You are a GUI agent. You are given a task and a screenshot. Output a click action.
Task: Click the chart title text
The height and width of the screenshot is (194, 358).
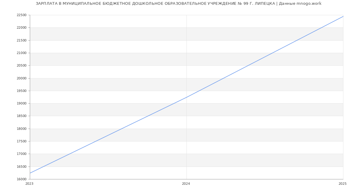click(x=178, y=4)
